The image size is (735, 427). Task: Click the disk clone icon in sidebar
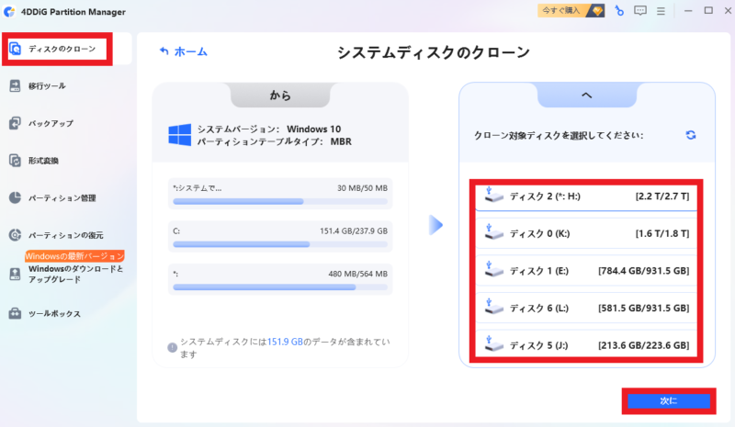pos(16,49)
